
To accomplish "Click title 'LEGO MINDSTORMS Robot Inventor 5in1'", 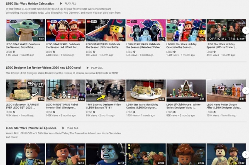I will click(x=62, y=106).
